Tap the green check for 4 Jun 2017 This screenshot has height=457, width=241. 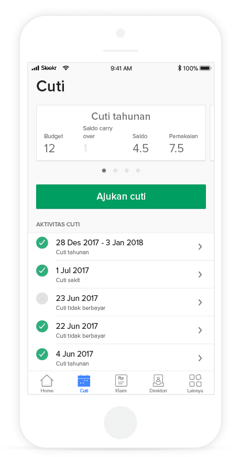[x=42, y=354]
